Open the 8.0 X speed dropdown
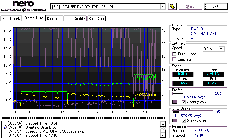 pyautogui.click(x=221, y=49)
